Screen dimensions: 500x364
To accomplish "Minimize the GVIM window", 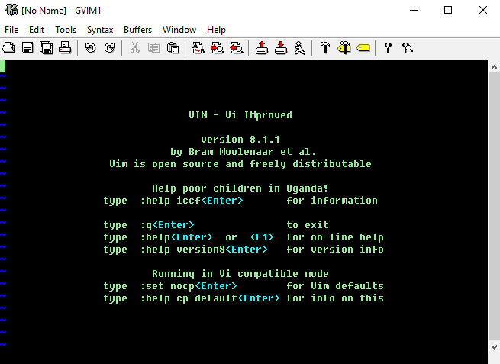I will (414, 10).
